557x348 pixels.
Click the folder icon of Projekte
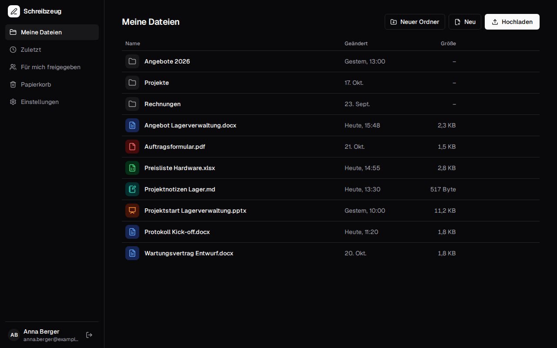[132, 83]
